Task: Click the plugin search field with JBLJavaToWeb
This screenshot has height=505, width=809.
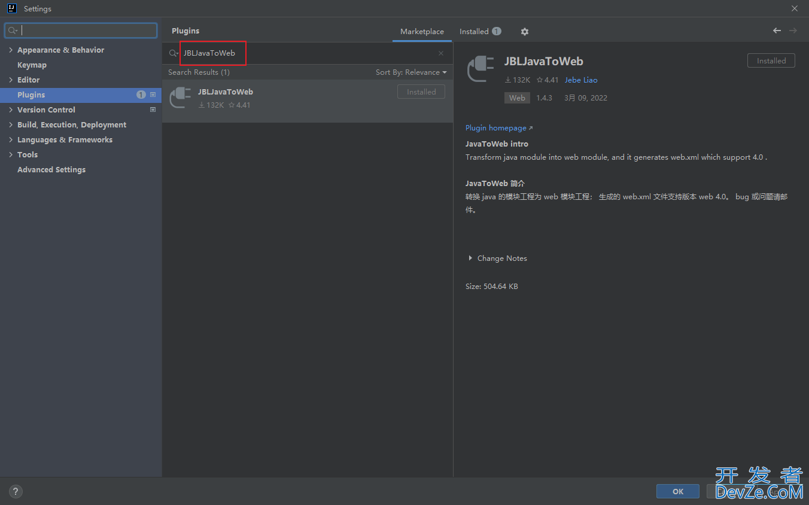Action: tap(308, 53)
